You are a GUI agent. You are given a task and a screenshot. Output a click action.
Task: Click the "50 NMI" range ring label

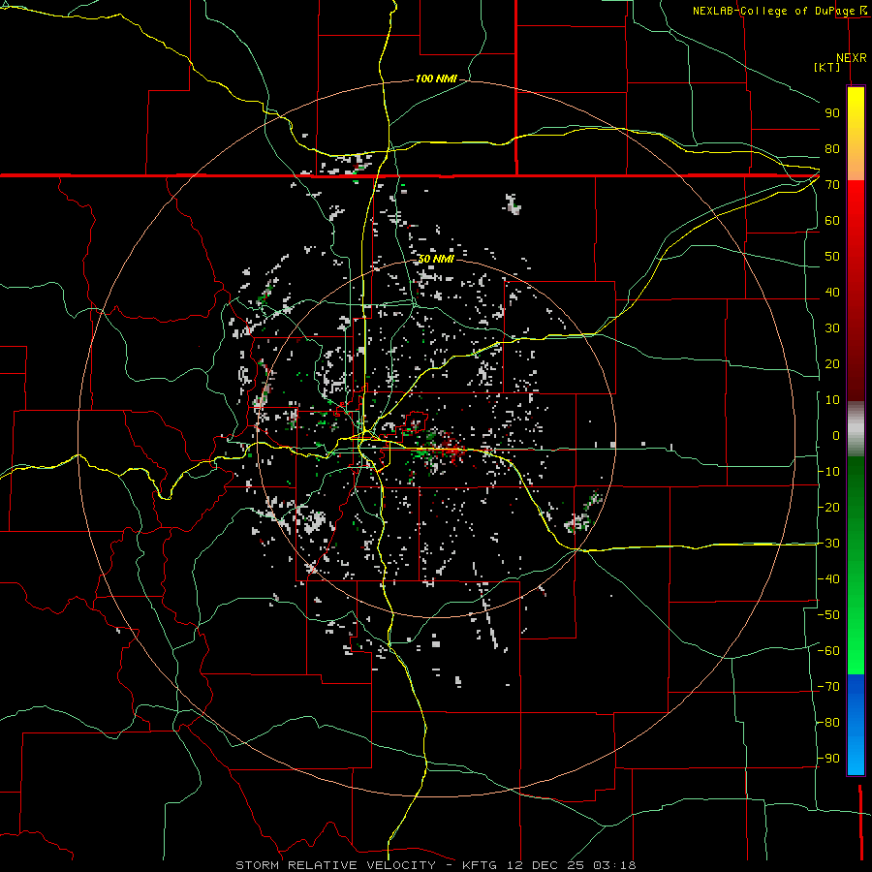(x=436, y=259)
